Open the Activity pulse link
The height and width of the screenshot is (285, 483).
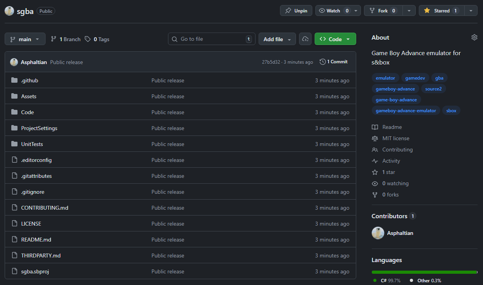click(x=391, y=161)
